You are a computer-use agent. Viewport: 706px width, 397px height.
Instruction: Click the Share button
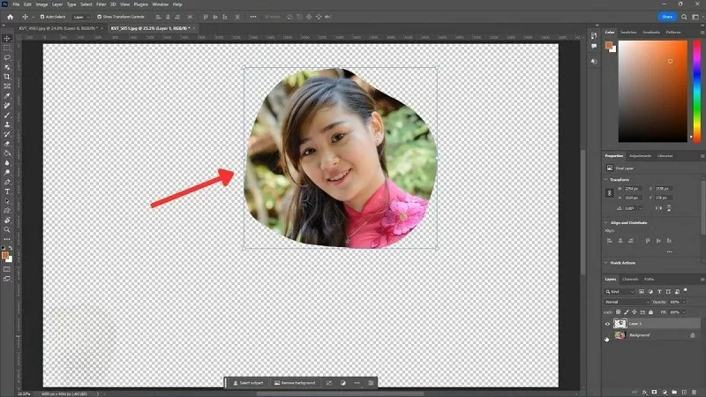[x=669, y=16]
